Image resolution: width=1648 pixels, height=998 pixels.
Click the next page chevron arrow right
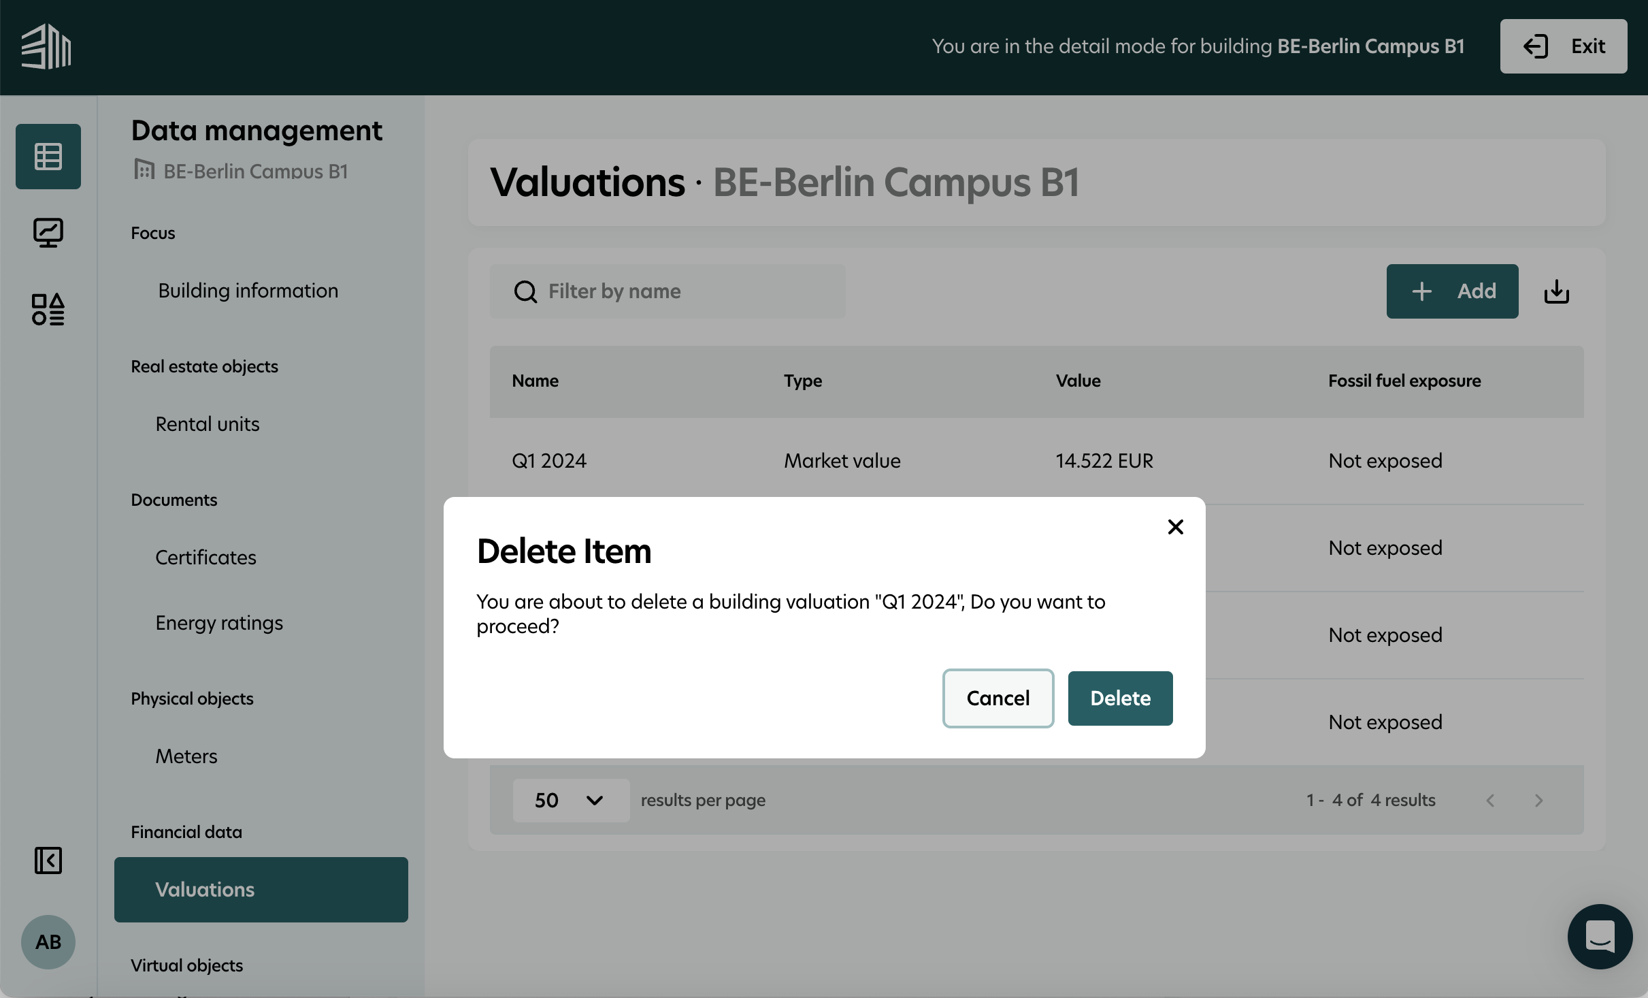(x=1538, y=800)
